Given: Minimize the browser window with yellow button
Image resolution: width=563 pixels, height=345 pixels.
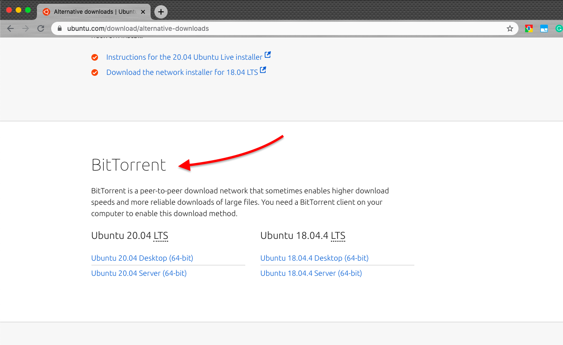Looking at the screenshot, I should pos(18,10).
